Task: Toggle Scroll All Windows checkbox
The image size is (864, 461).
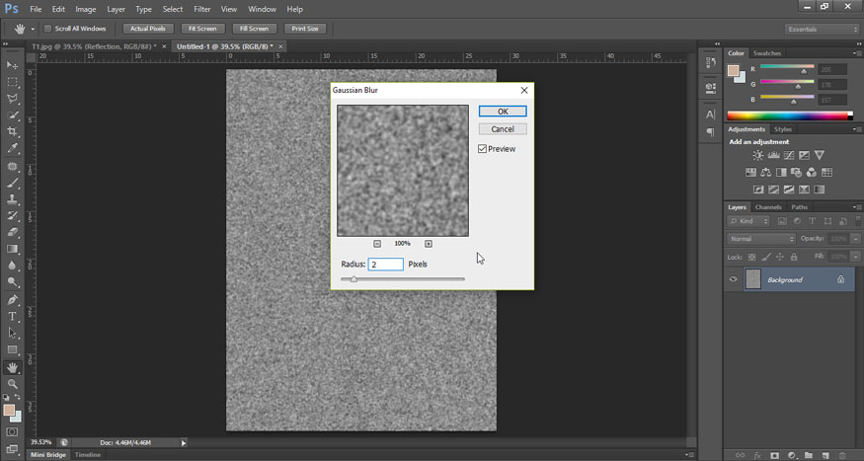Action: [x=47, y=29]
